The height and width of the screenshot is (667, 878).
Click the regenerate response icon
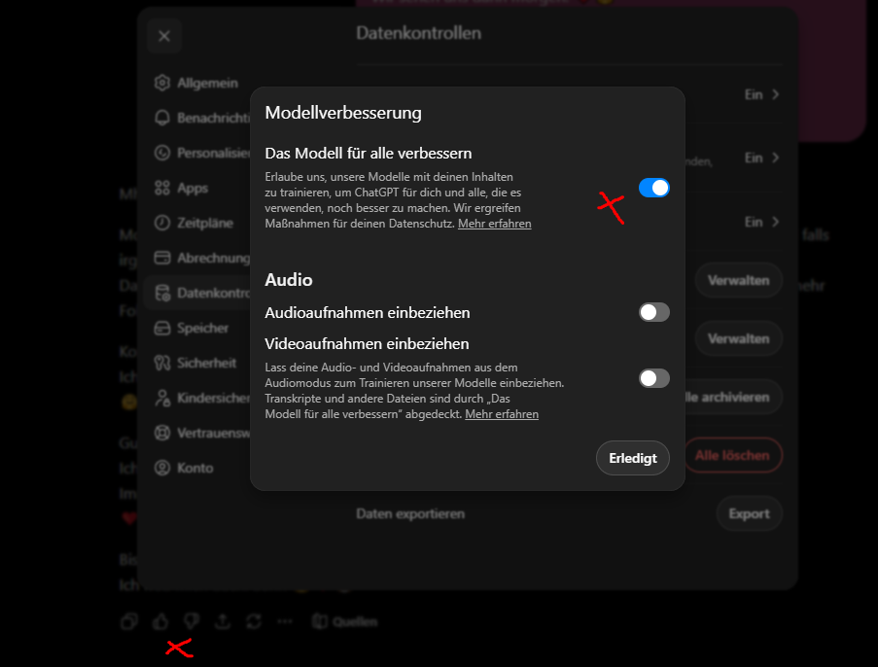tap(254, 621)
